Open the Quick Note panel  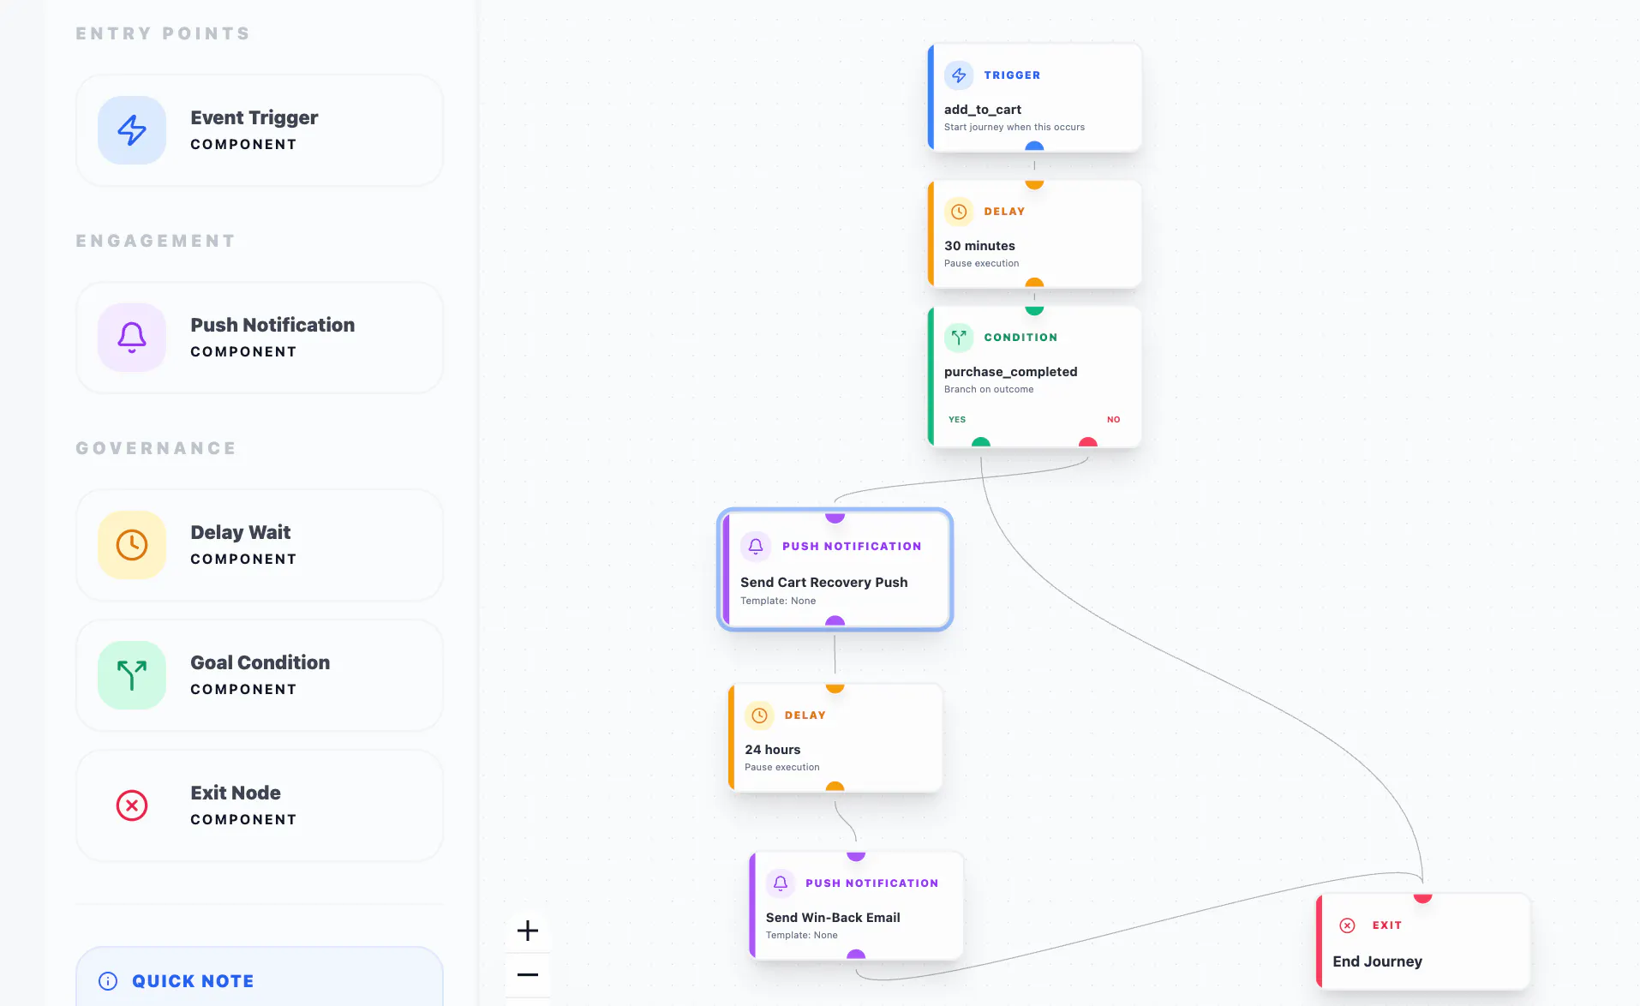tap(260, 977)
